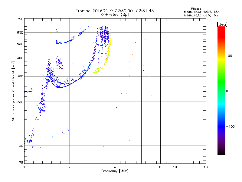The image size is (242, 182).
Task: Click the x-axis tick label '16'
Action: click(x=206, y=167)
